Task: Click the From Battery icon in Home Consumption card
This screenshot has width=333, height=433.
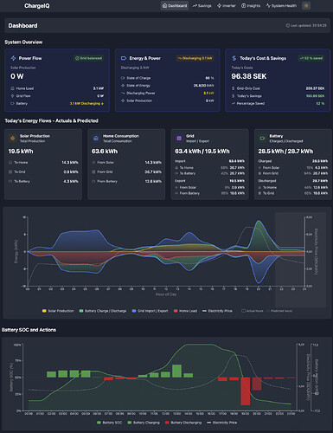Action: pyautogui.click(x=93, y=181)
